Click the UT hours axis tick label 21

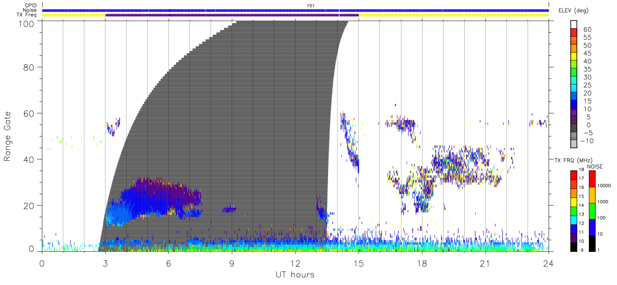click(x=485, y=264)
